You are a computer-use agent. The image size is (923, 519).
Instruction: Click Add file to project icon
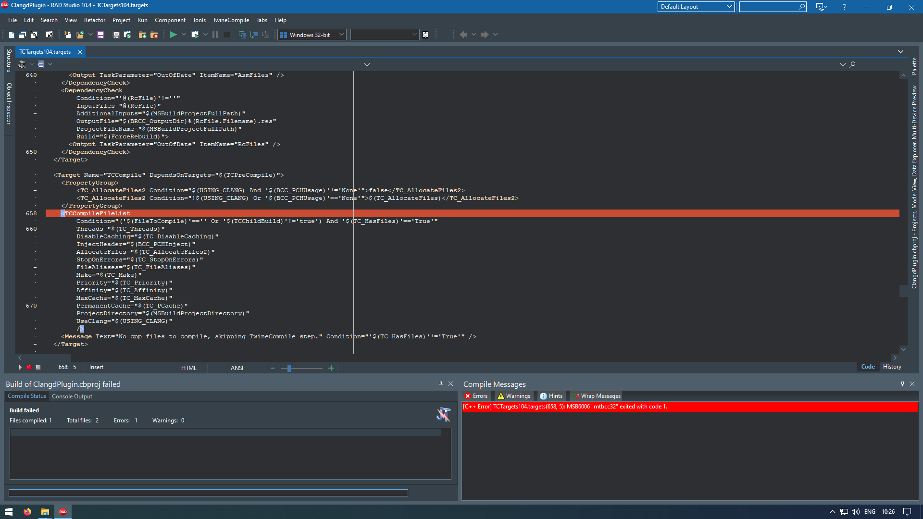[x=142, y=35]
